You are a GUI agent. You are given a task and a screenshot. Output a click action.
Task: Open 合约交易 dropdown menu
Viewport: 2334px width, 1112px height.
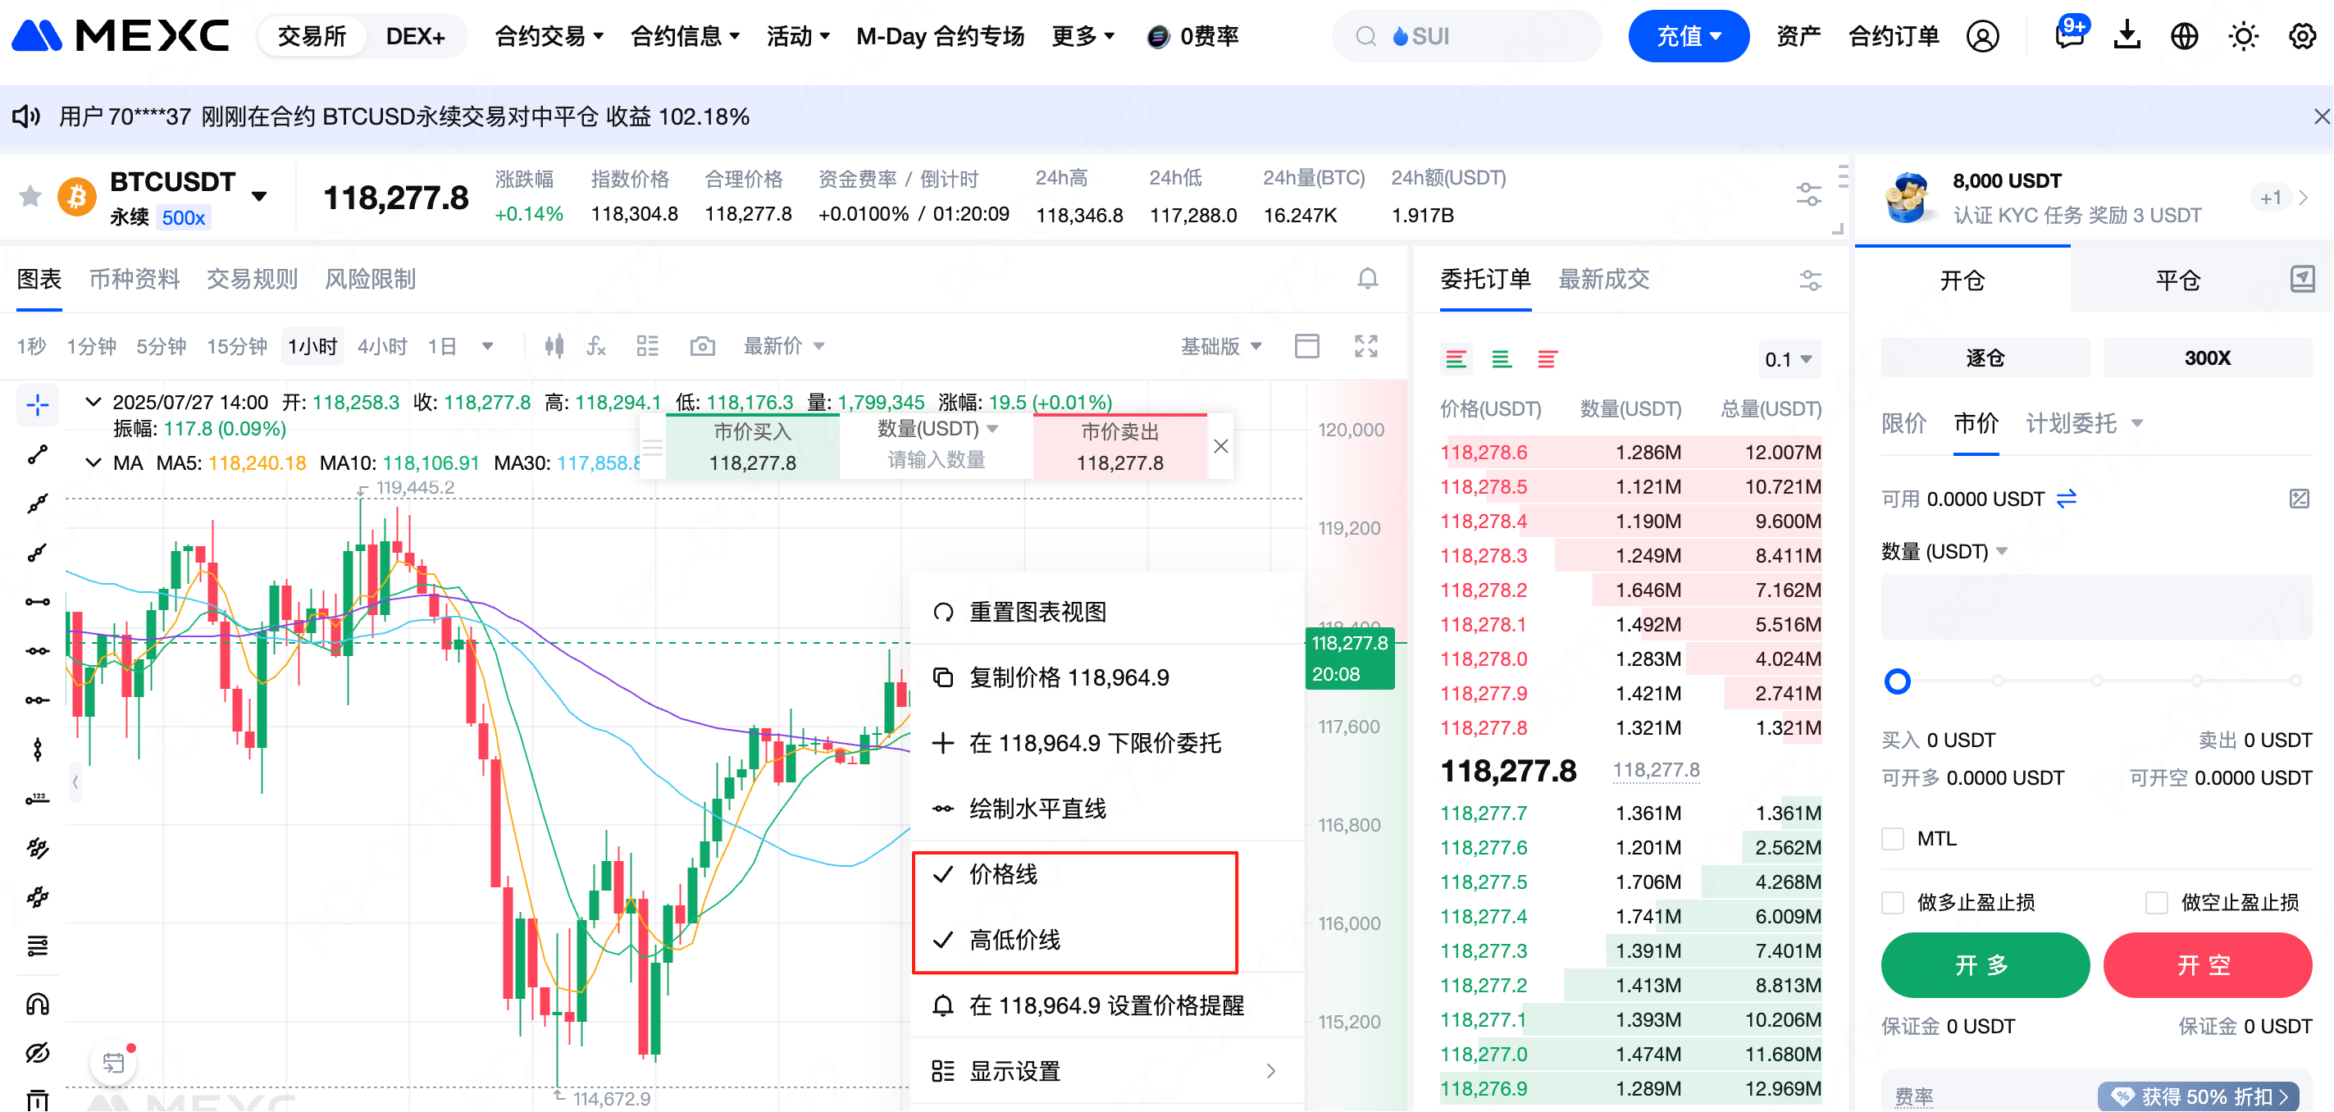click(548, 36)
